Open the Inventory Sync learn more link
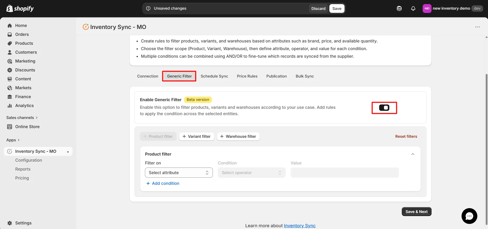 pyautogui.click(x=300, y=225)
